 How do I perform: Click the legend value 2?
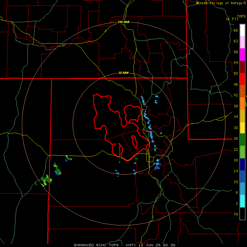pyautogui.click(x=237, y=203)
